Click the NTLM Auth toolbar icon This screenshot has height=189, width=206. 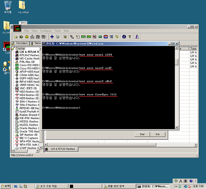[x=32, y=37]
